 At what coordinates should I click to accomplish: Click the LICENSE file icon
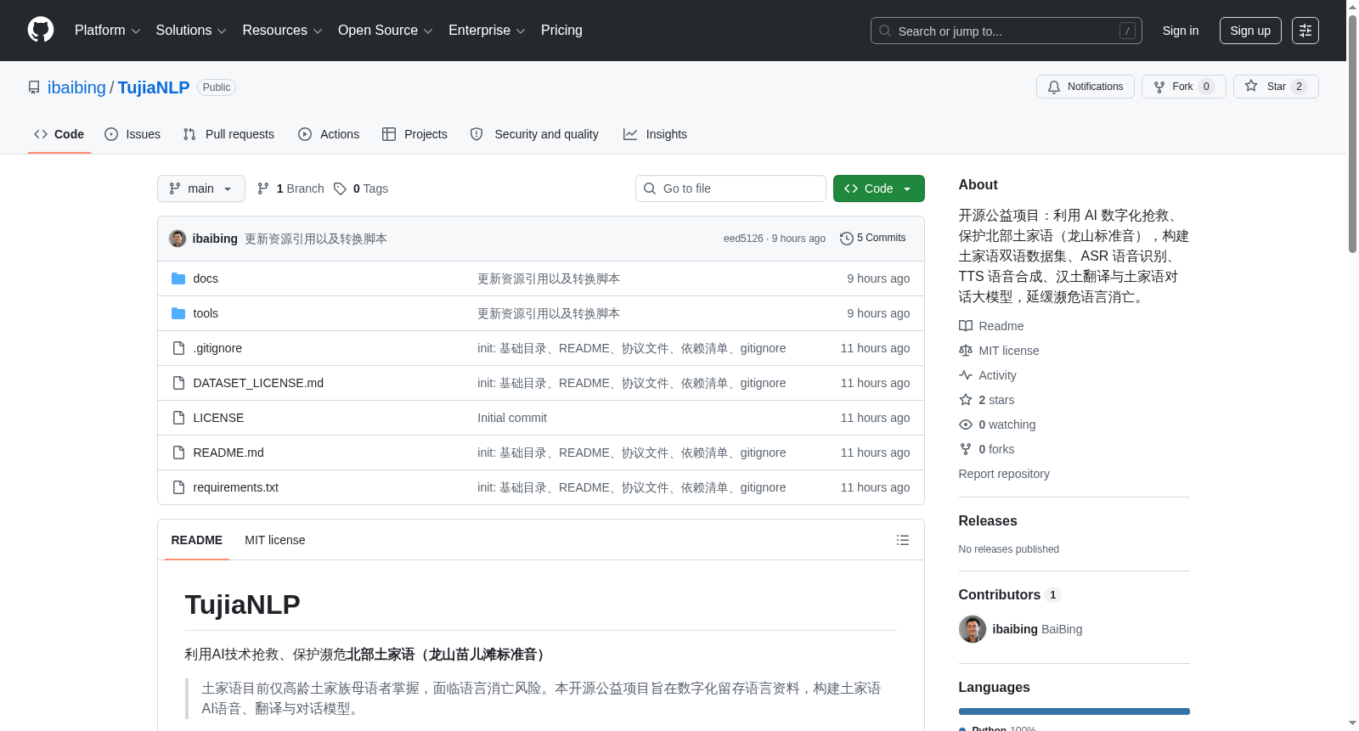(178, 418)
